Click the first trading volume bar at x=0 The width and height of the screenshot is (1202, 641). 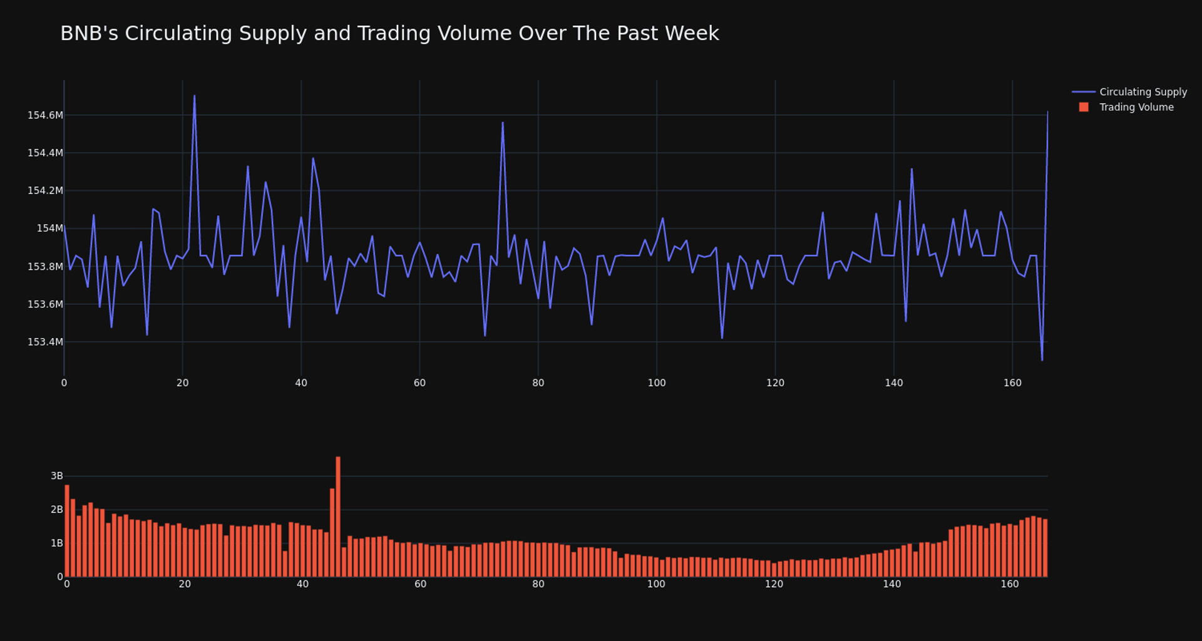pos(67,530)
